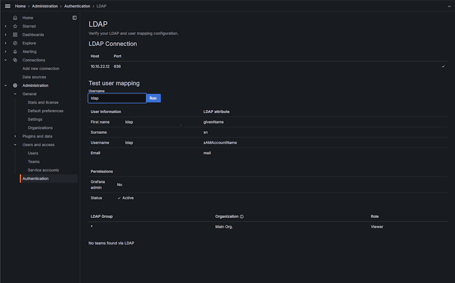455x283 pixels.
Task: Go to Data sources page
Action: point(34,77)
